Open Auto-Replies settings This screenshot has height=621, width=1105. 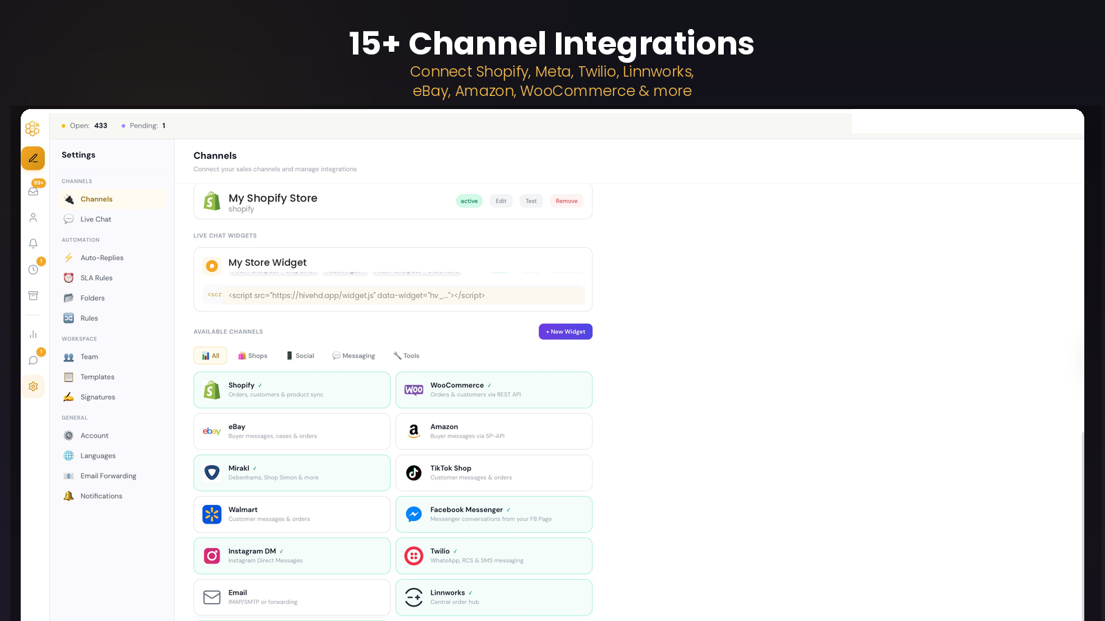point(113,258)
